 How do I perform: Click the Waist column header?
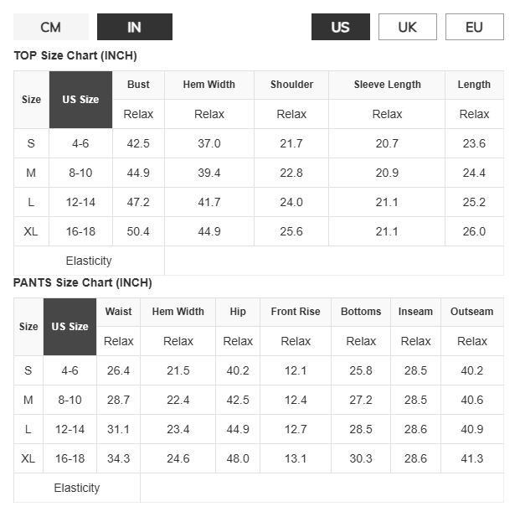(x=118, y=312)
